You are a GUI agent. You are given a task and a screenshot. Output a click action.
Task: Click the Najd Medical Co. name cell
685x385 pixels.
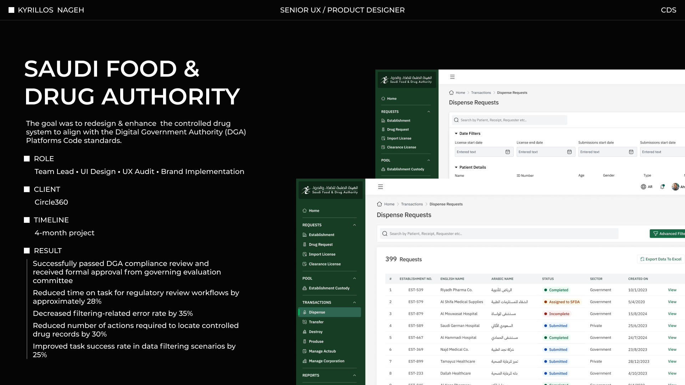[x=455, y=350]
